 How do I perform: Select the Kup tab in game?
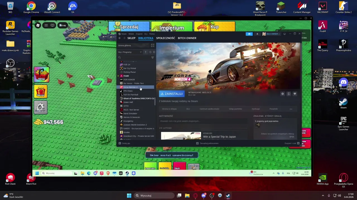[214, 27]
